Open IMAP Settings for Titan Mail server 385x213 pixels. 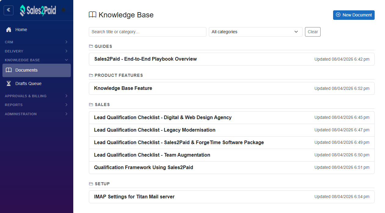click(x=231, y=197)
